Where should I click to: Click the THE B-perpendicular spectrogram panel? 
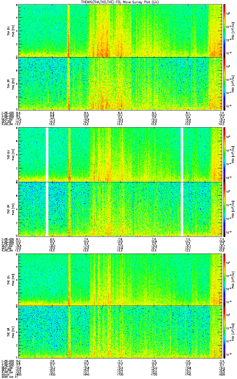[120, 279]
